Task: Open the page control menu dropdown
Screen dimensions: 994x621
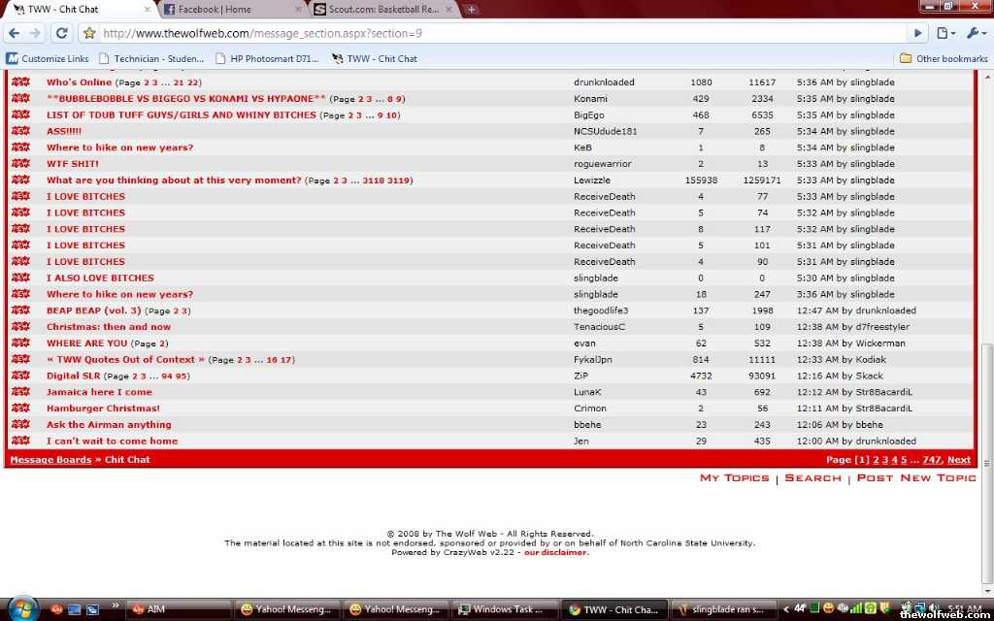Action: [945, 33]
